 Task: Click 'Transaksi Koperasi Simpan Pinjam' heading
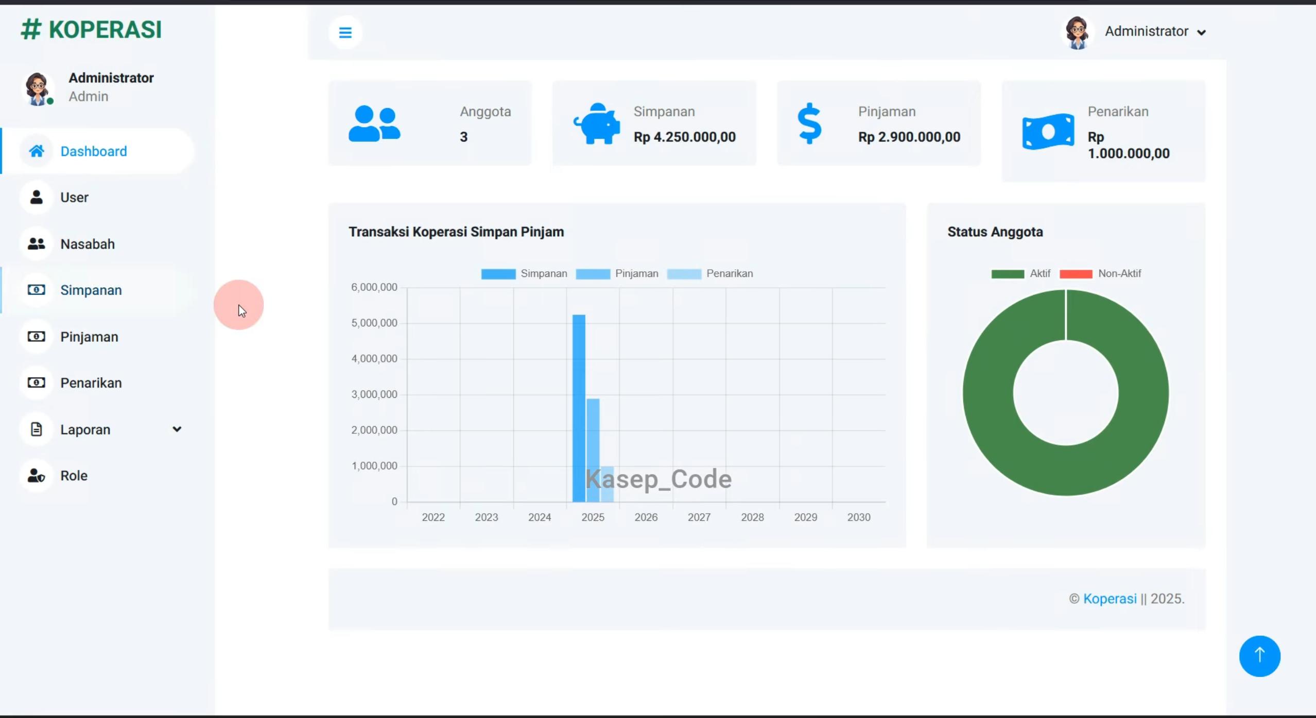456,232
